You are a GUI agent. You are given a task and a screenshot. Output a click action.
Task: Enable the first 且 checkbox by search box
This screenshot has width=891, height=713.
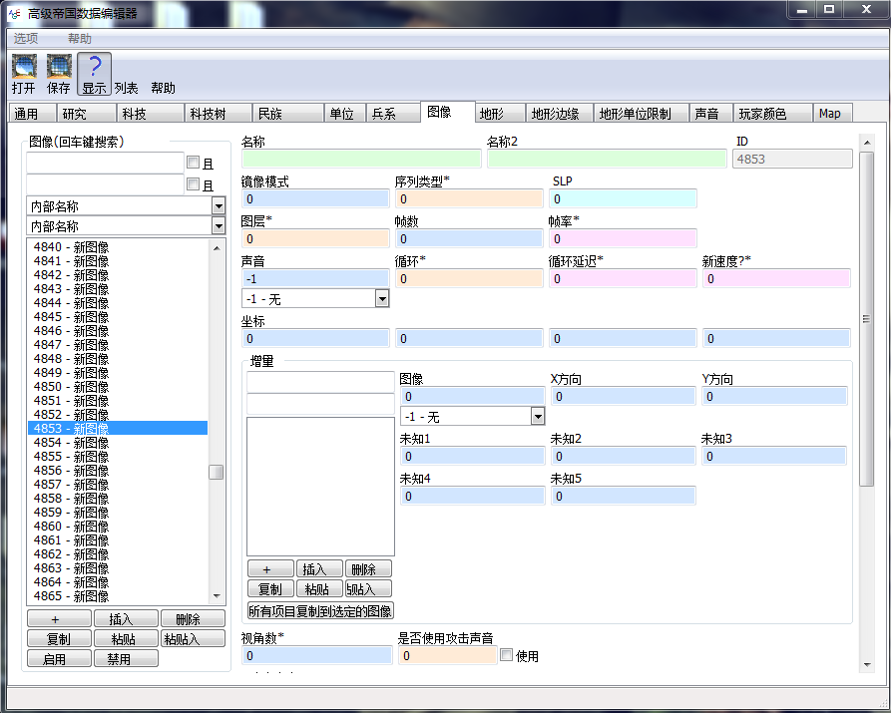[194, 163]
